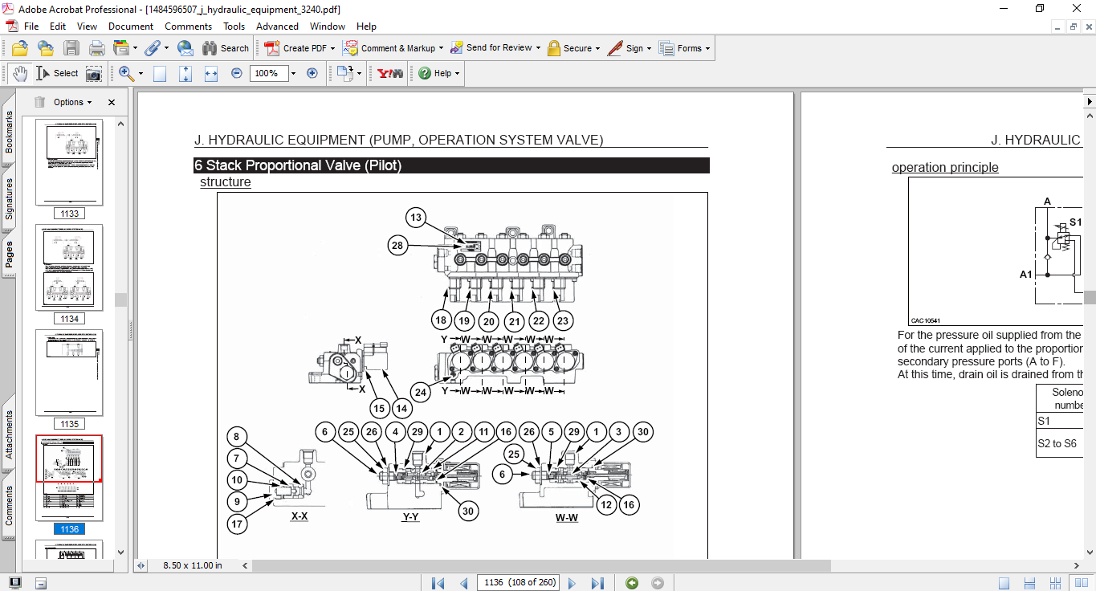Select page 1134 thumbnail

pyautogui.click(x=69, y=268)
